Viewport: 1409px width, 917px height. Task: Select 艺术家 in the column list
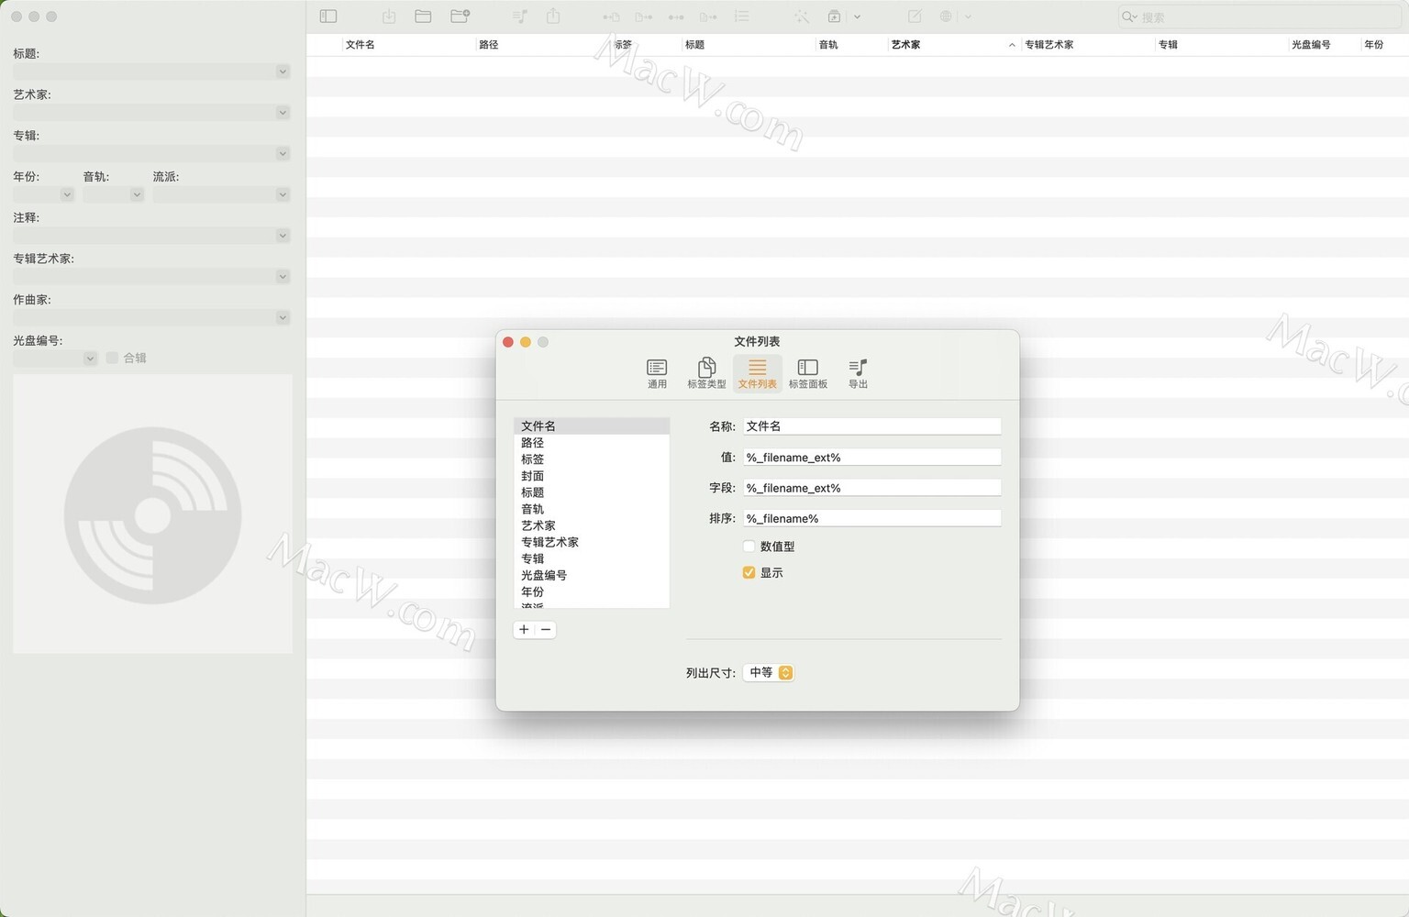[592, 525]
